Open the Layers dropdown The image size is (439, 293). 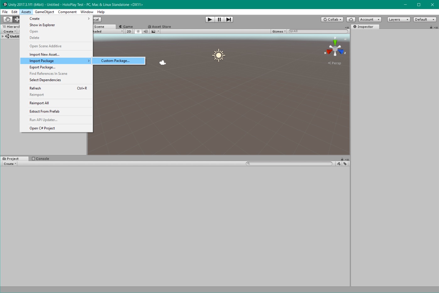pos(398,19)
